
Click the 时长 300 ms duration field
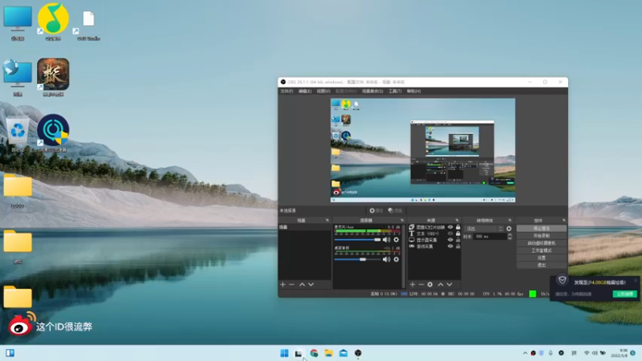490,237
